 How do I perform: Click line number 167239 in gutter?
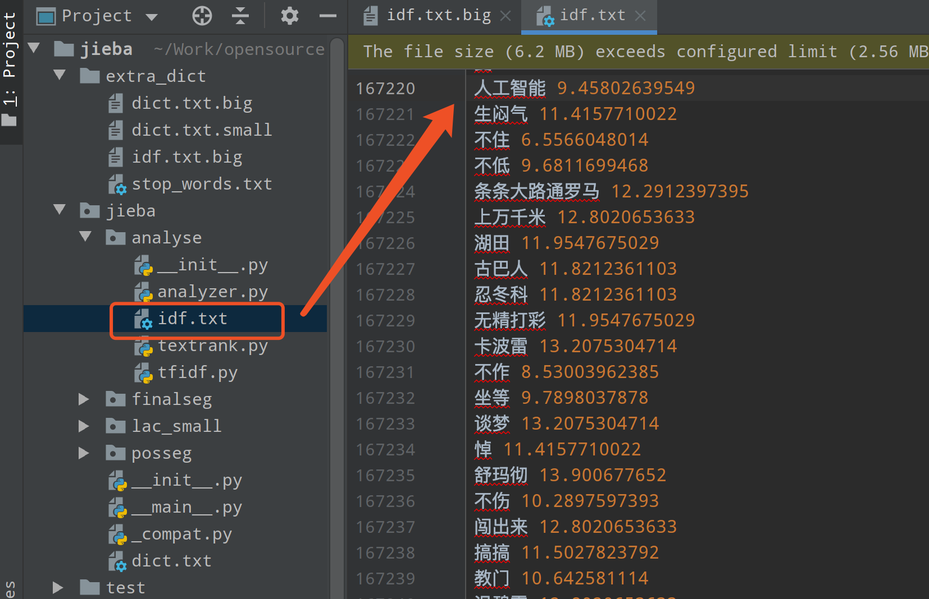pyautogui.click(x=385, y=579)
